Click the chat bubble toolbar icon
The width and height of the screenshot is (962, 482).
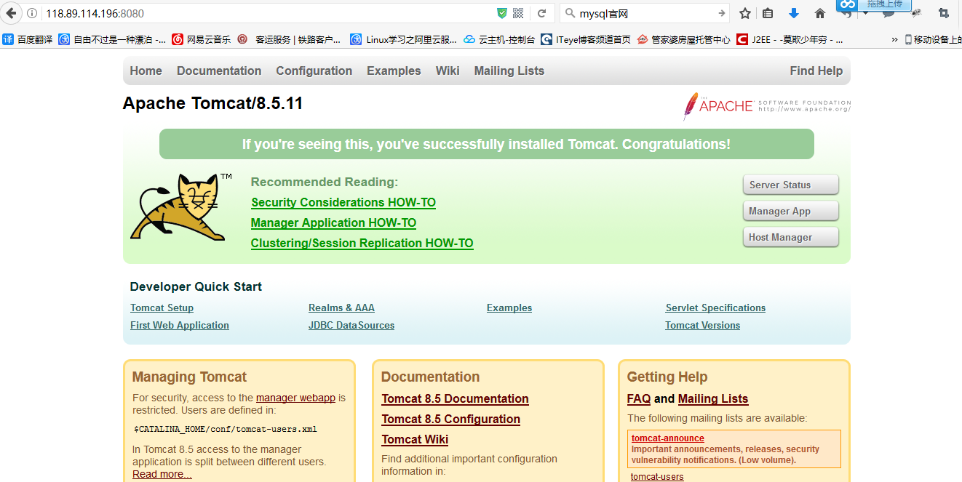click(889, 15)
